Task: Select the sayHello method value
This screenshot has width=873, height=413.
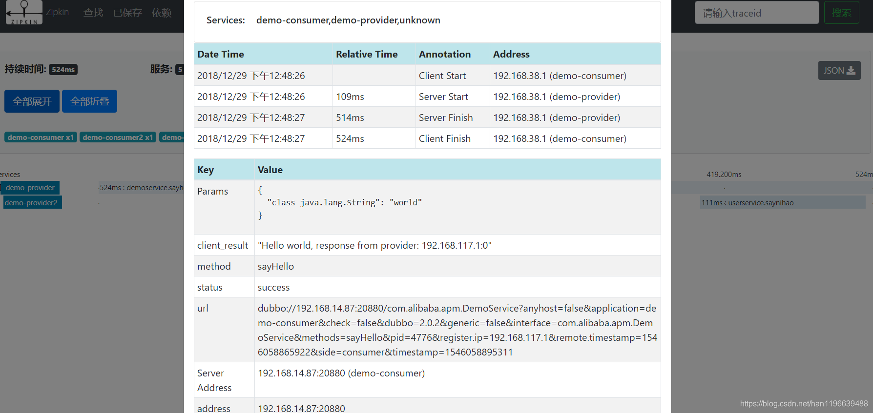Action: (x=276, y=266)
